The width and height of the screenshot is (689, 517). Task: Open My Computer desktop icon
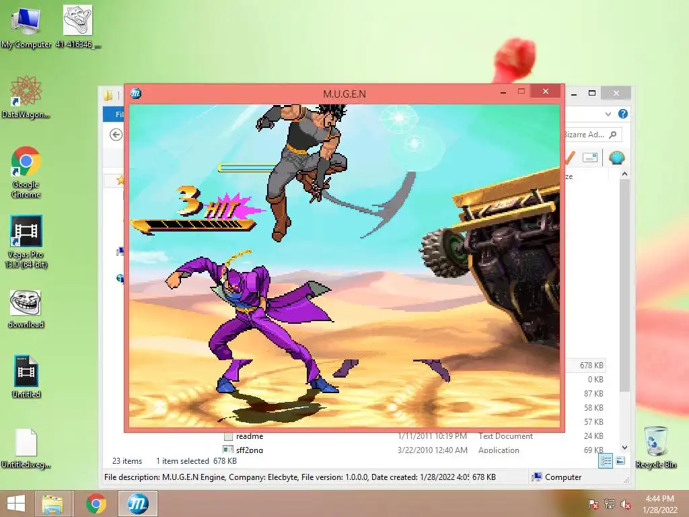tap(26, 26)
